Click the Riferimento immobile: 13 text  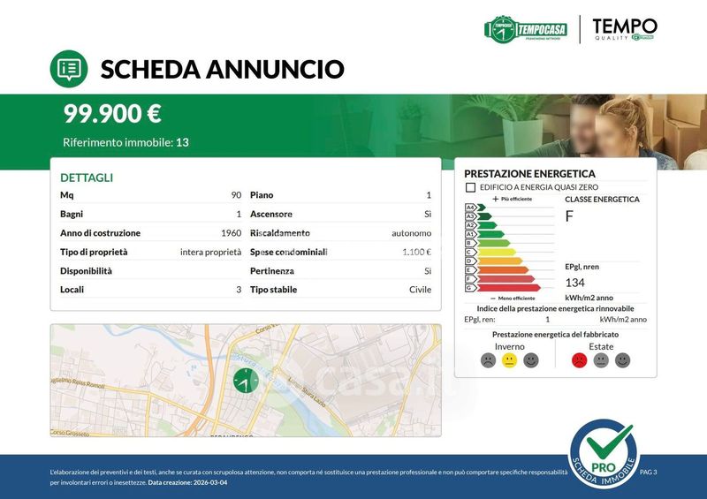coord(125,142)
